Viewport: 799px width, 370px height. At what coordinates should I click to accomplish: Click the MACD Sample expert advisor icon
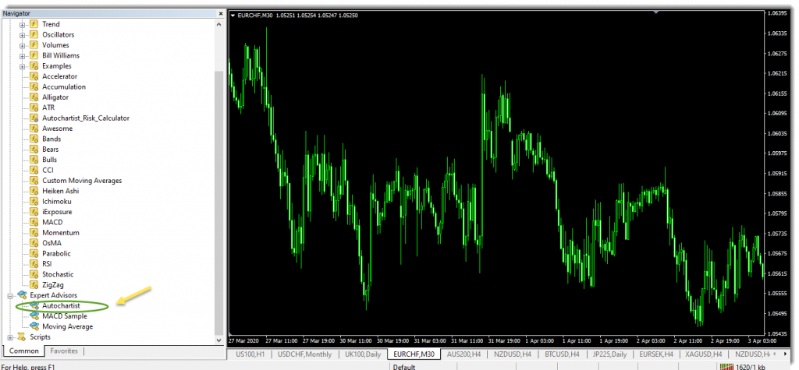click(34, 316)
